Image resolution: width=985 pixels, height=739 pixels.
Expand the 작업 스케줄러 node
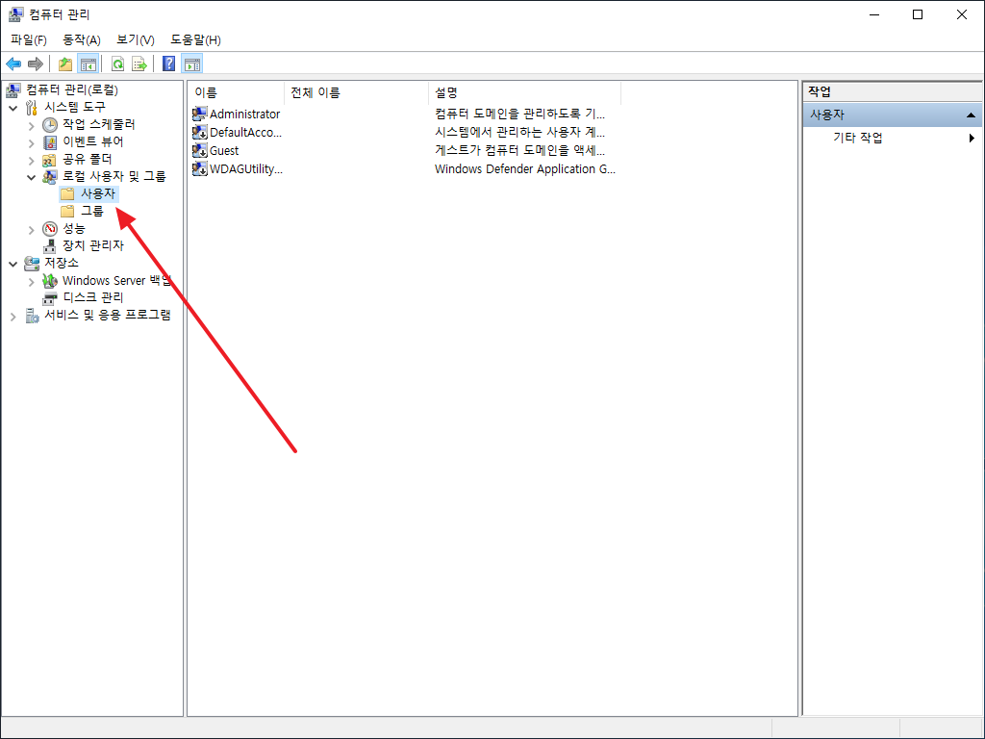pos(32,126)
